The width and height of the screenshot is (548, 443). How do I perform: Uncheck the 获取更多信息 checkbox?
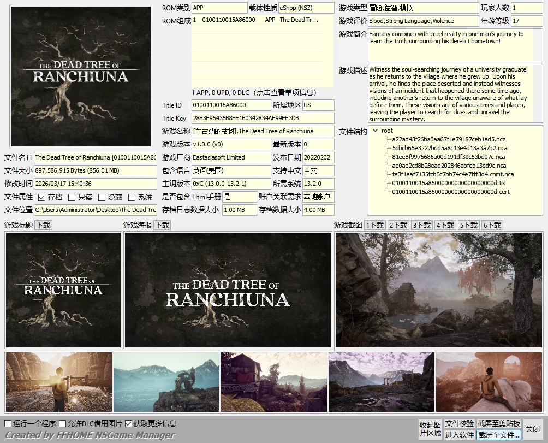point(129,423)
